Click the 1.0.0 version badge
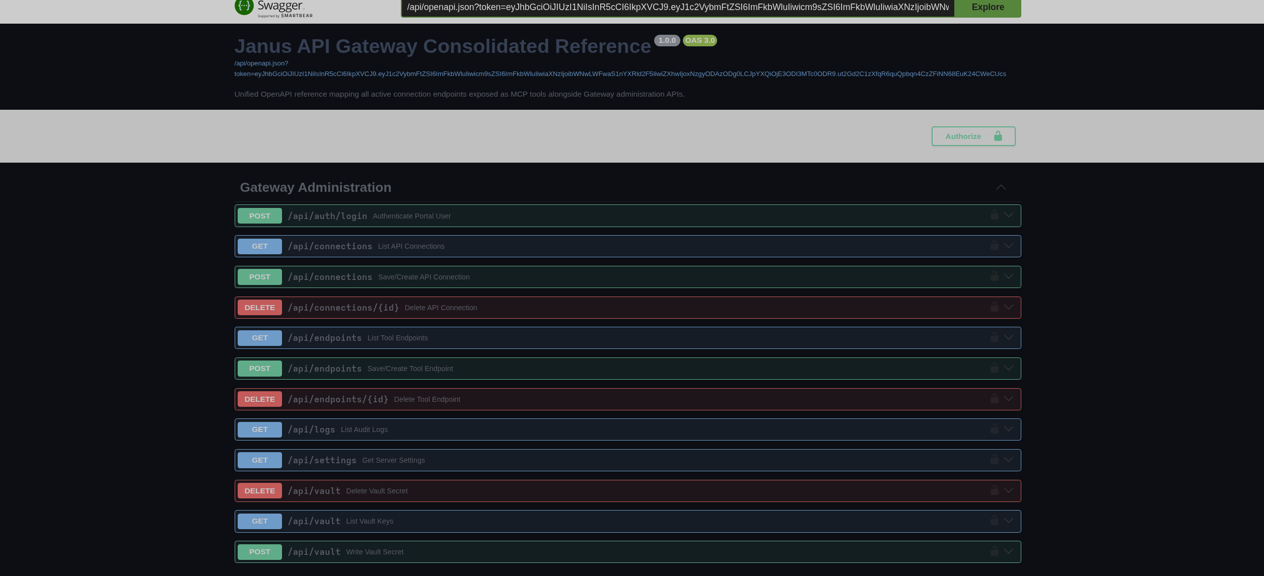The width and height of the screenshot is (1264, 576). coord(667,40)
